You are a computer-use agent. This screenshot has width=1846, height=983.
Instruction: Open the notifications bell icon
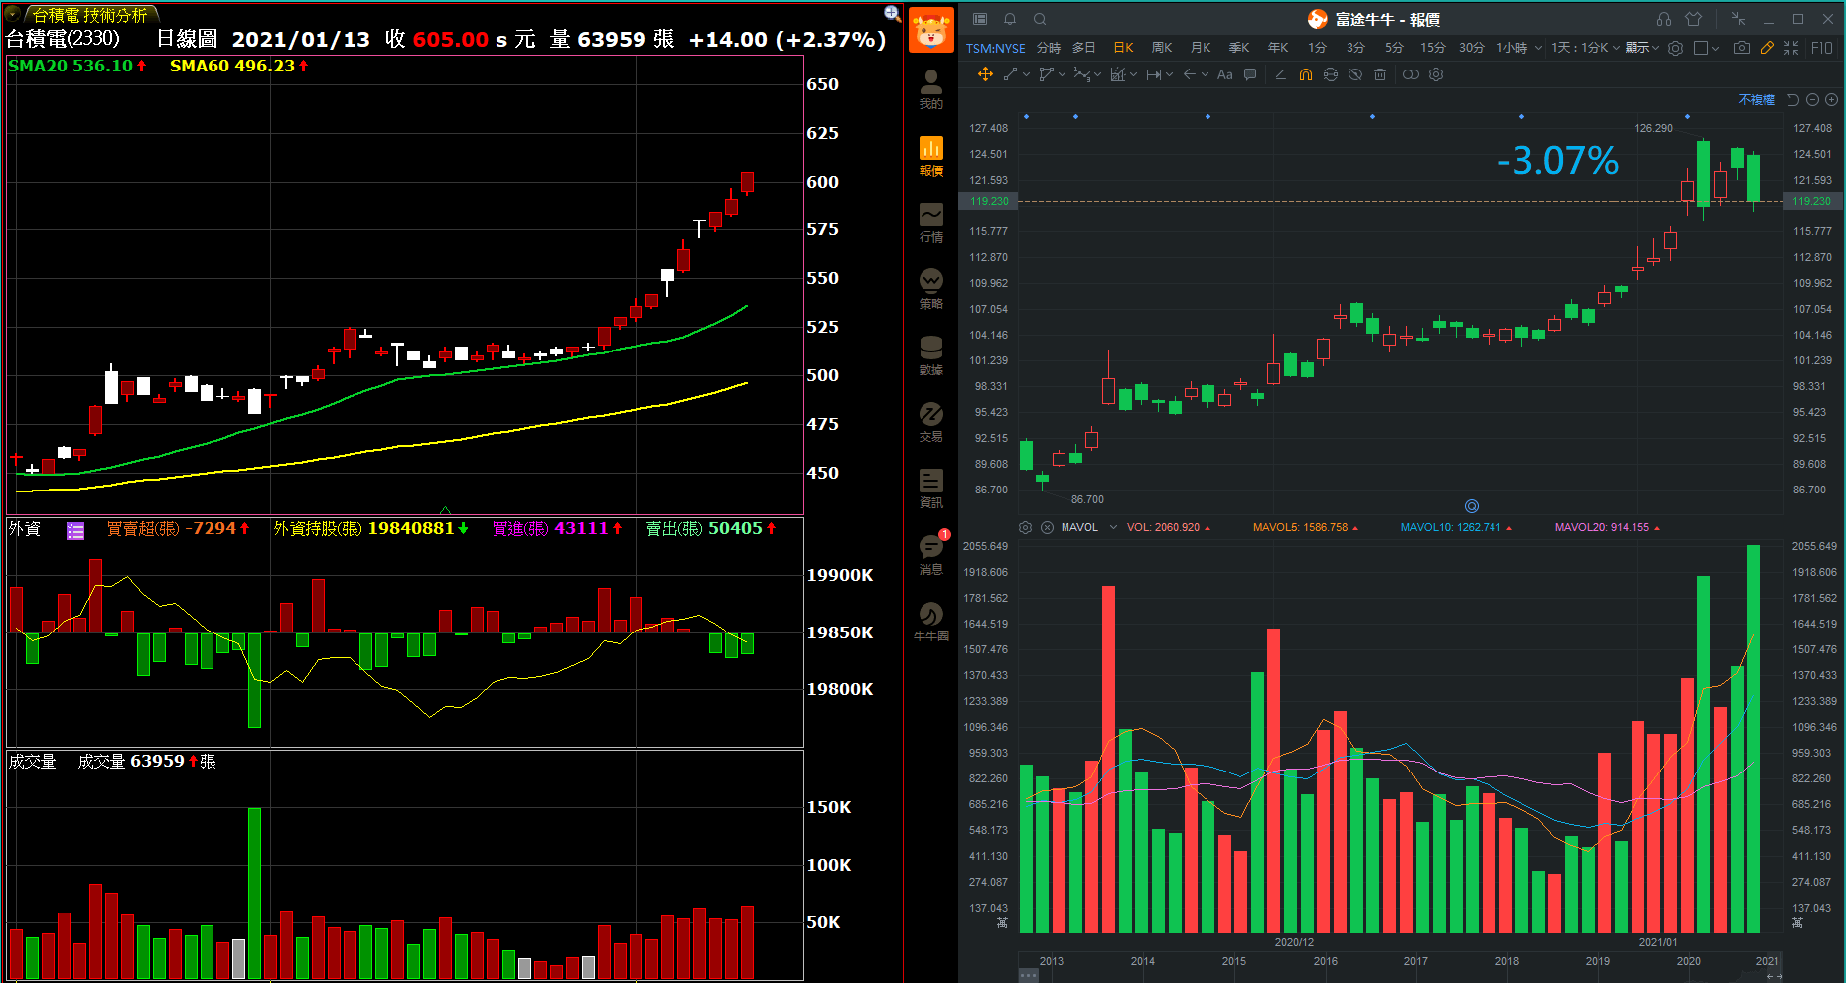1010,19
